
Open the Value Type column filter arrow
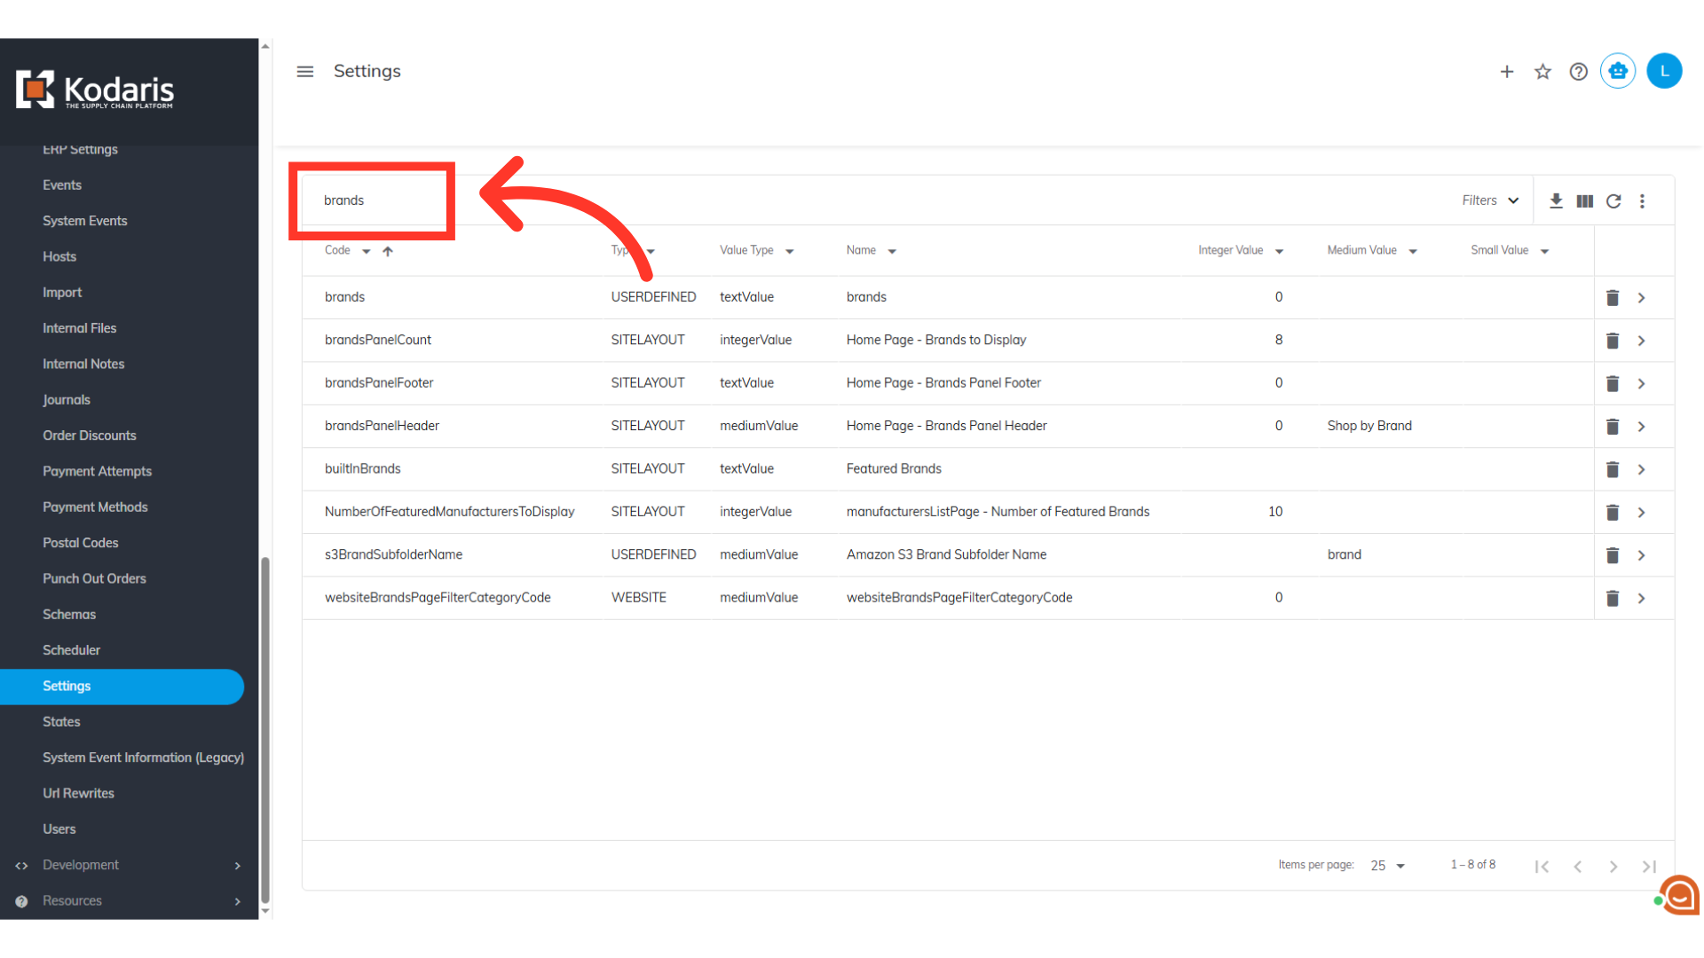tap(789, 251)
